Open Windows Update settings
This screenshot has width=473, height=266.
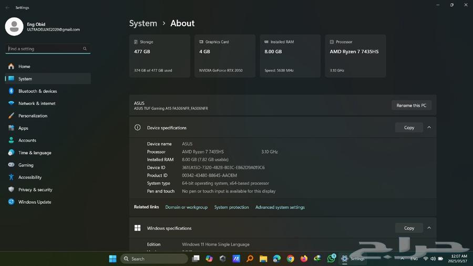click(x=48, y=202)
